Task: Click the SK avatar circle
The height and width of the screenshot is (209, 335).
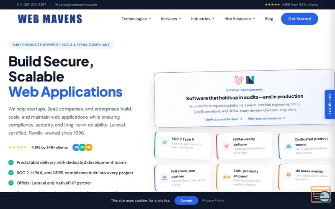Action: point(82,148)
